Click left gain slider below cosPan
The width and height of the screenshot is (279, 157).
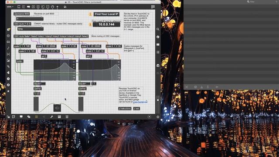[36, 104]
